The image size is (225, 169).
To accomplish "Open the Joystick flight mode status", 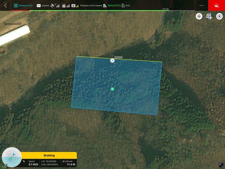I will [x=43, y=6].
